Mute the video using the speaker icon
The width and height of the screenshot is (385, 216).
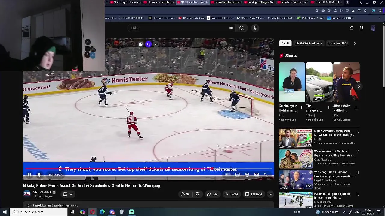[x=39, y=175]
